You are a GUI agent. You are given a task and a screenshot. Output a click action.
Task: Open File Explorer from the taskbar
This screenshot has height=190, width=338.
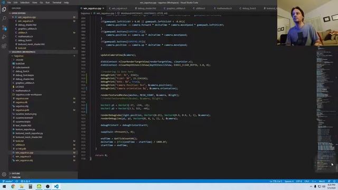[x=22, y=186]
